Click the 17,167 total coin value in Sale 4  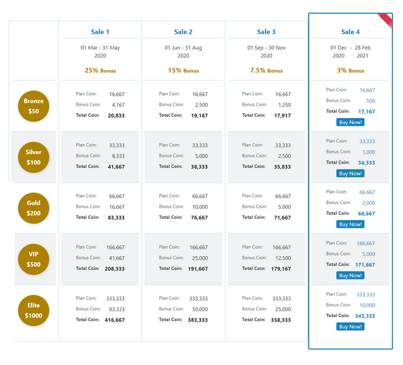[366, 111]
